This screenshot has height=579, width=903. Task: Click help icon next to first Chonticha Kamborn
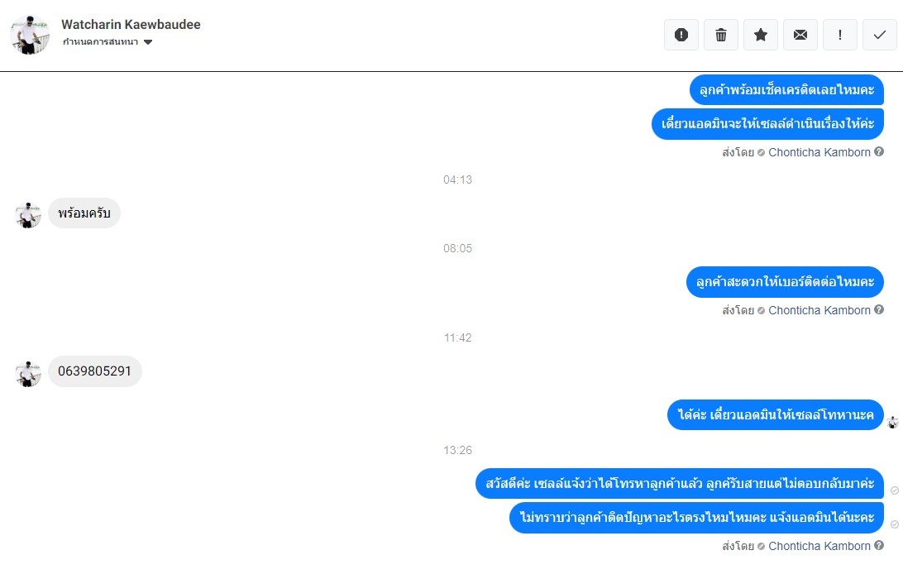tap(879, 151)
